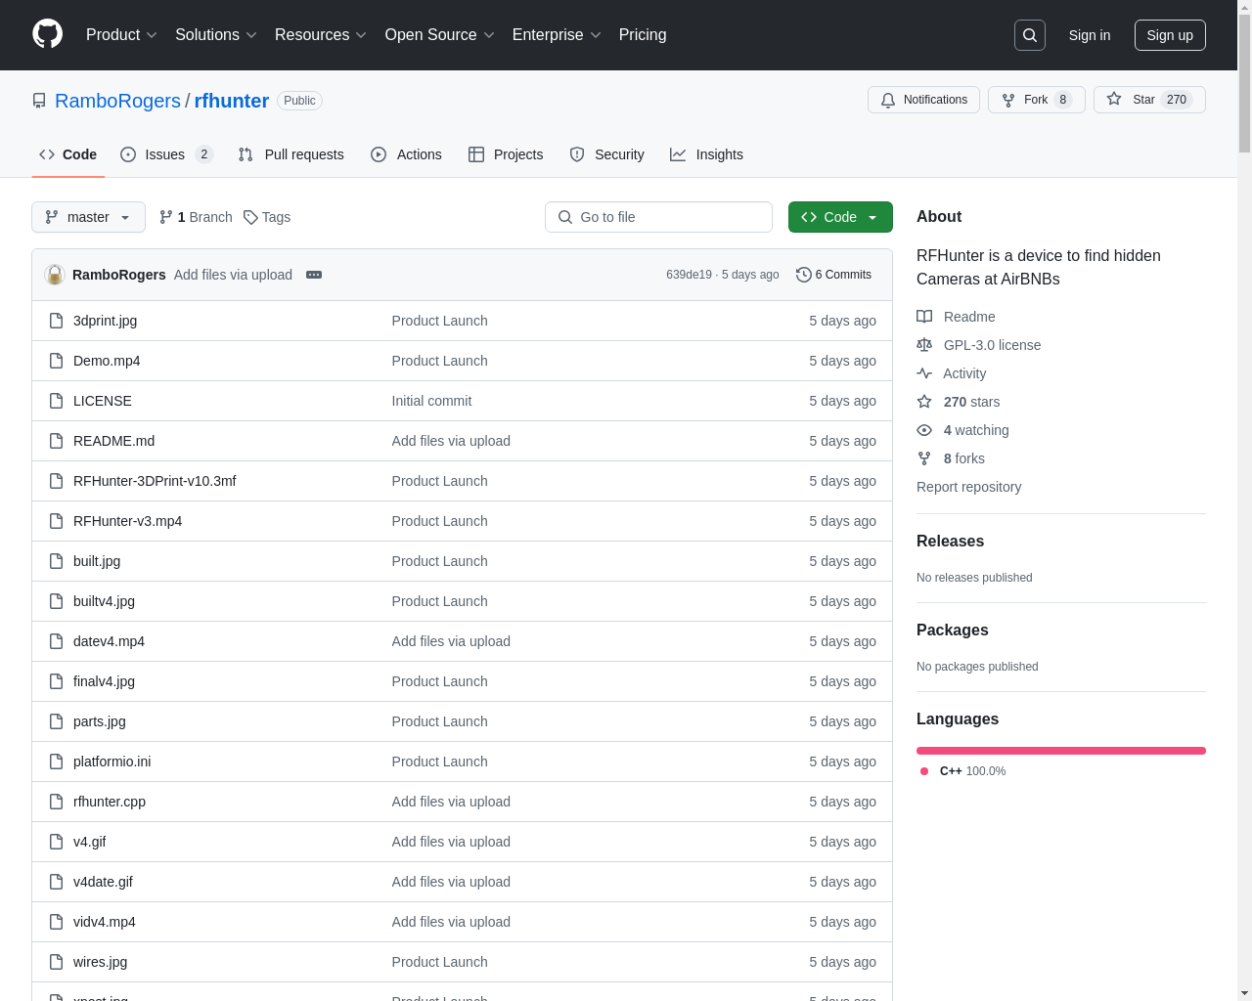Image resolution: width=1252 pixels, height=1001 pixels.
Task: Expand the Resources menu
Action: point(320,35)
